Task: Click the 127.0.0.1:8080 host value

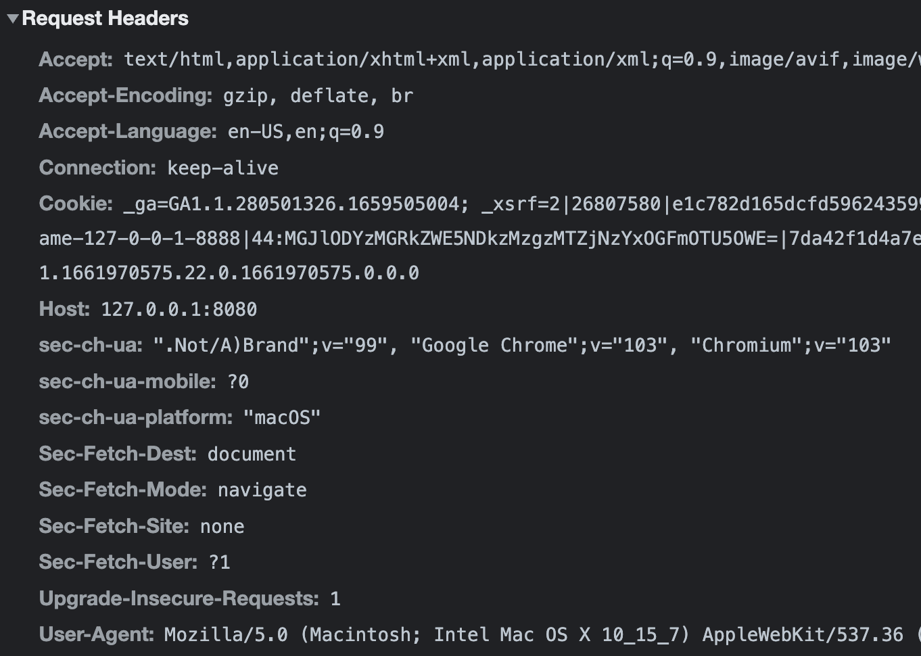Action: point(179,310)
